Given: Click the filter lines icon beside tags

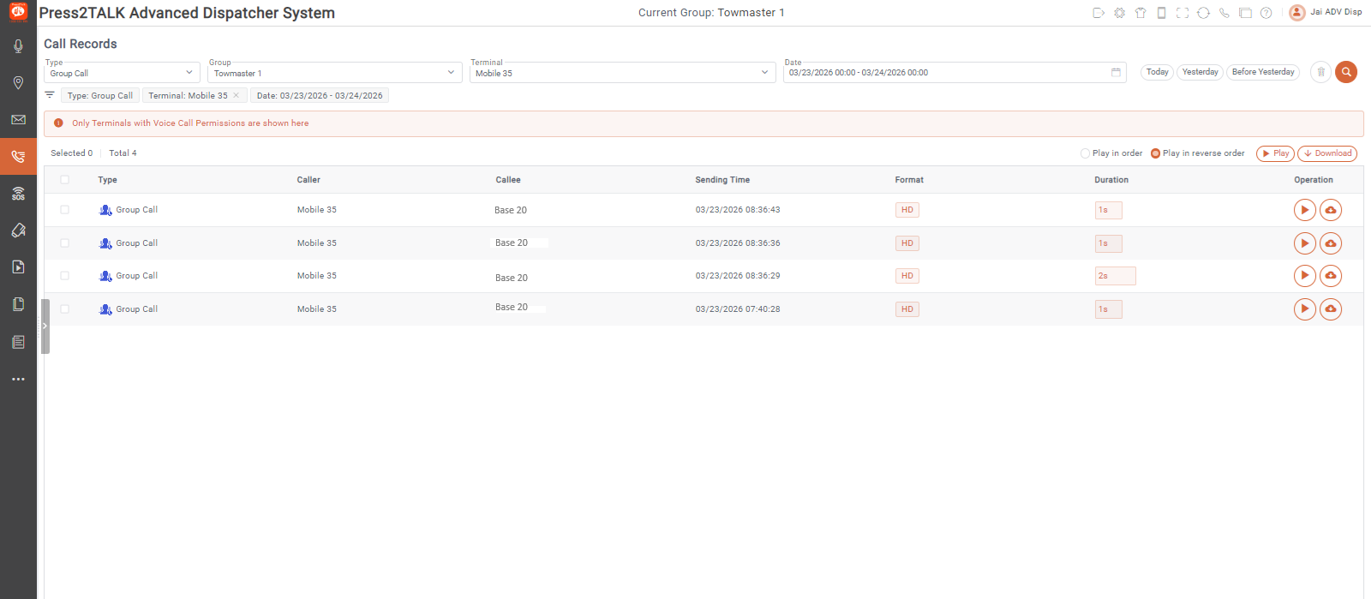Looking at the screenshot, I should pyautogui.click(x=50, y=95).
